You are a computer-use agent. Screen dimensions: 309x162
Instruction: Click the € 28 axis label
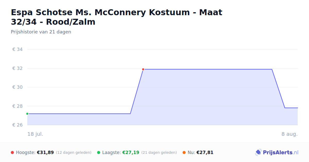click(x=18, y=106)
